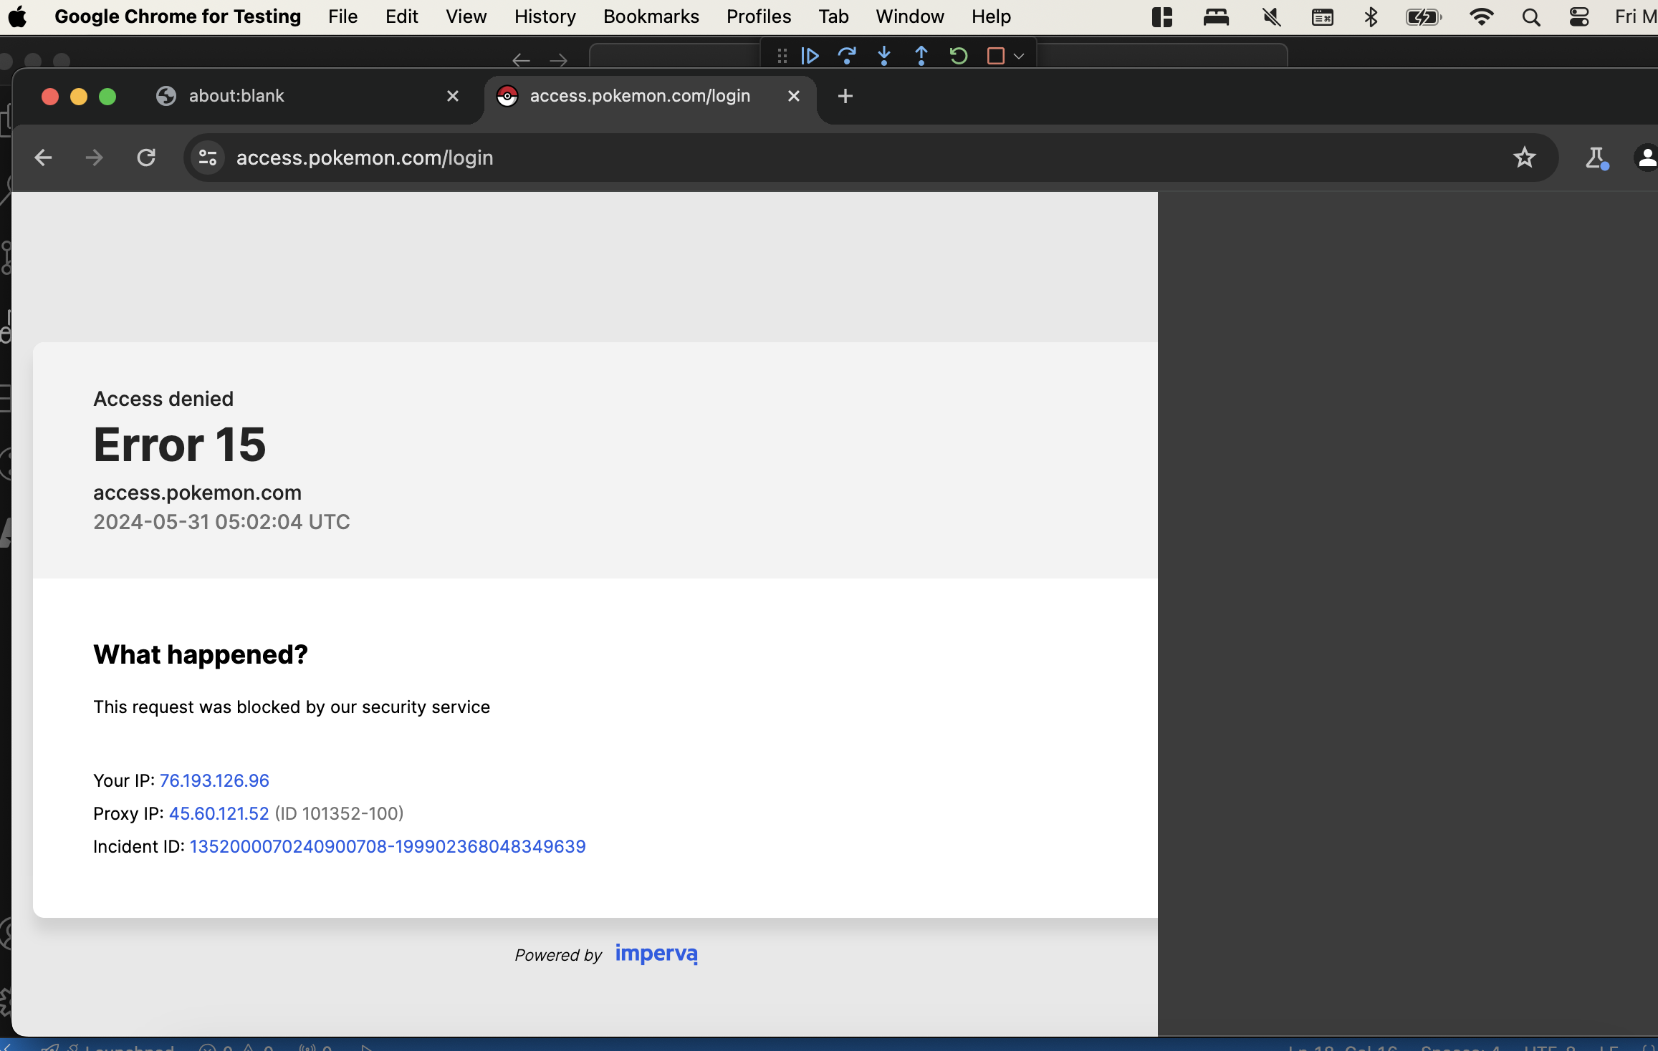Open the Window menu
The width and height of the screenshot is (1658, 1051).
(x=910, y=16)
